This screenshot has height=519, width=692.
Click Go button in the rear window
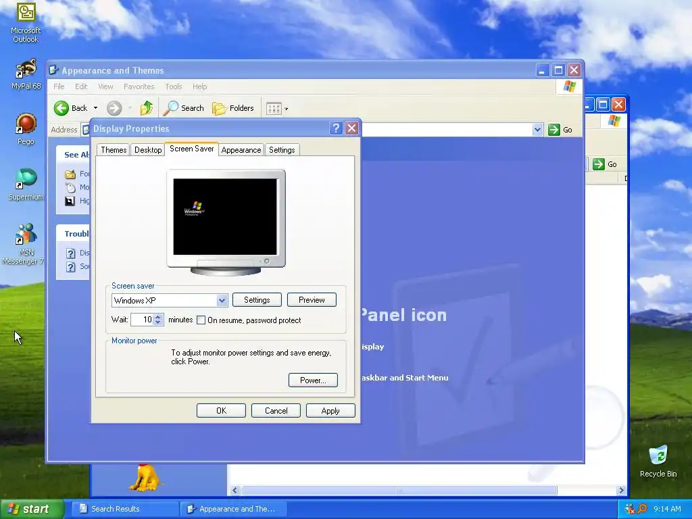[605, 164]
